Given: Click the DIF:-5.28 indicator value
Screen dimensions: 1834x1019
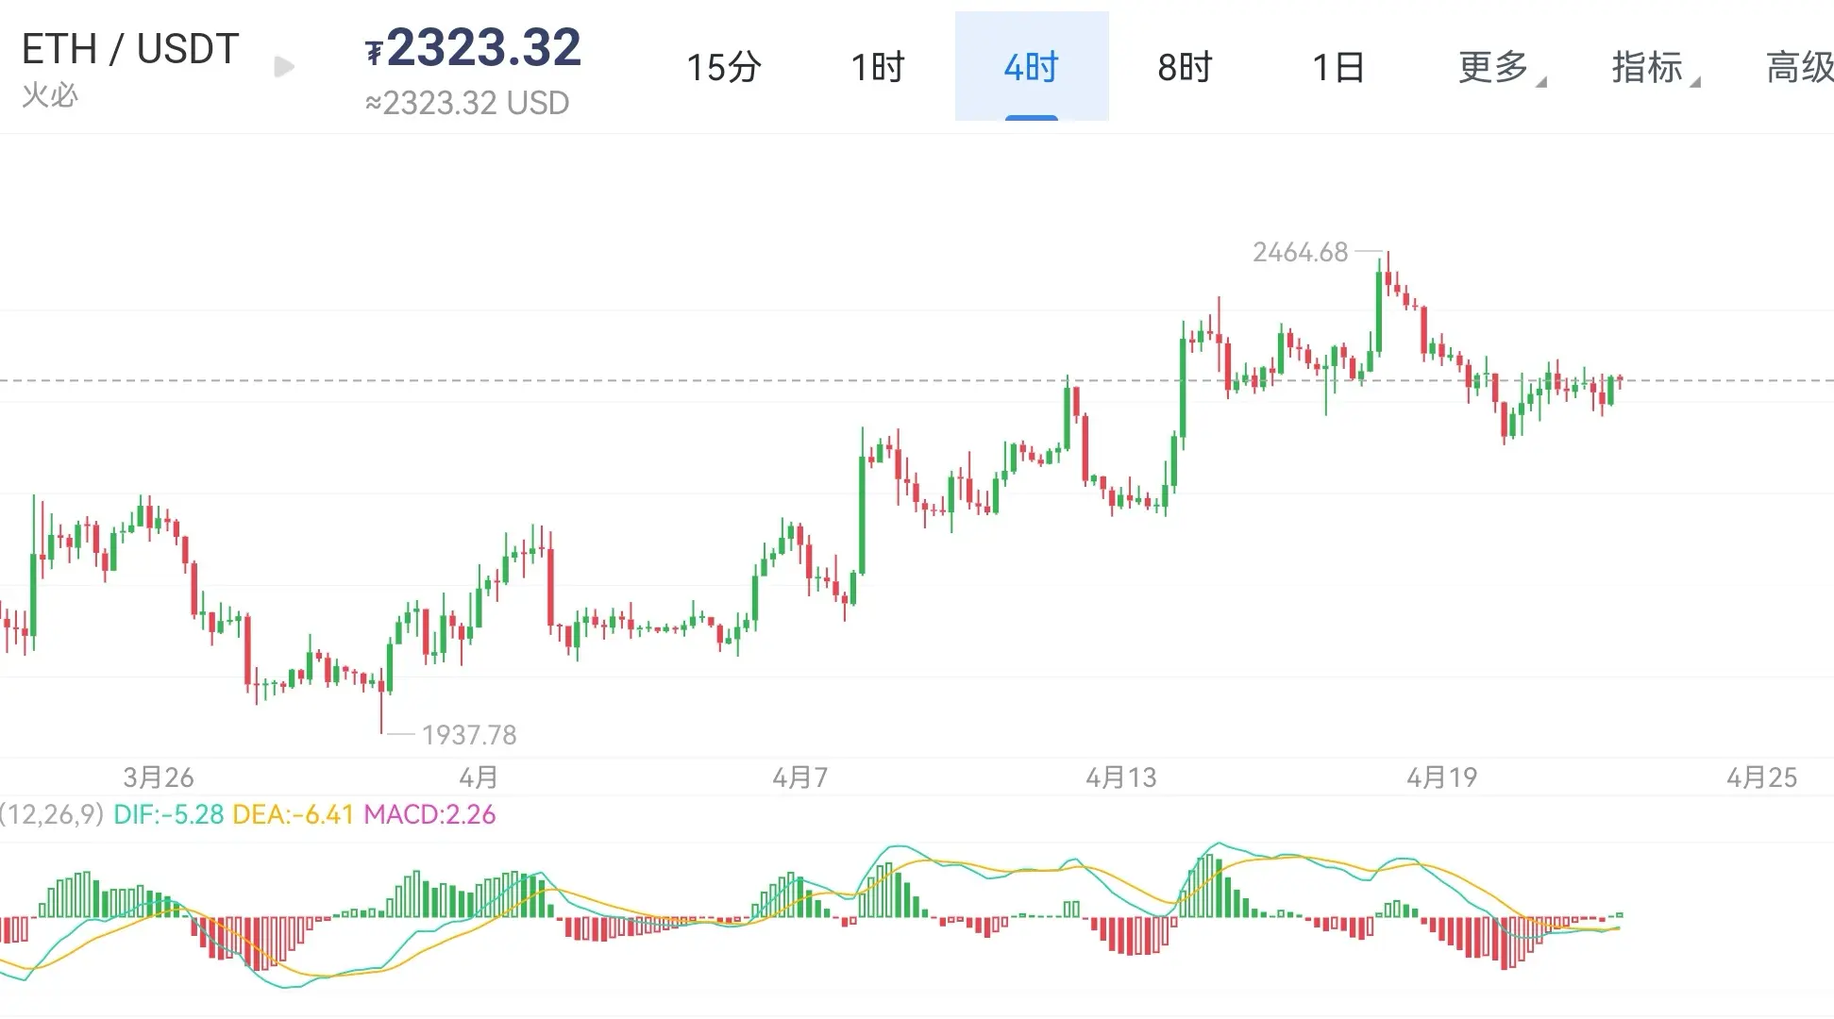Looking at the screenshot, I should pyautogui.click(x=168, y=814).
